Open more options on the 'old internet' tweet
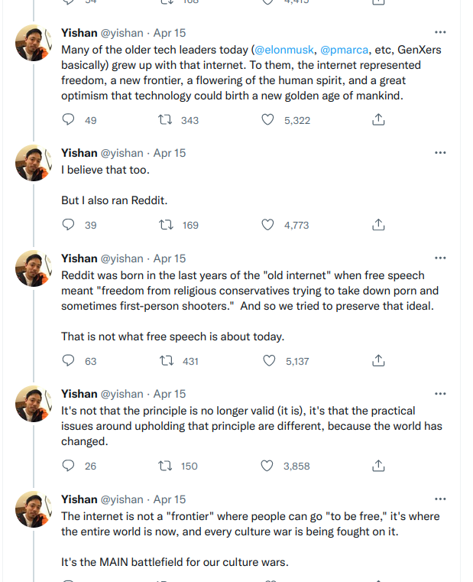Screen dimensions: 473x582 point(440,258)
